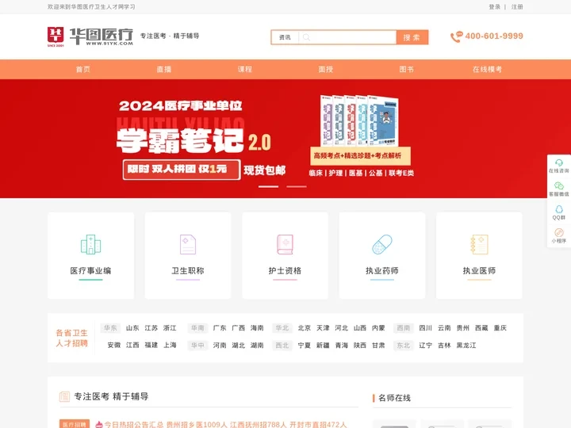Screen dimensions: 571x428
Task: Select 宁夏 recruitment link
Action: (x=305, y=345)
